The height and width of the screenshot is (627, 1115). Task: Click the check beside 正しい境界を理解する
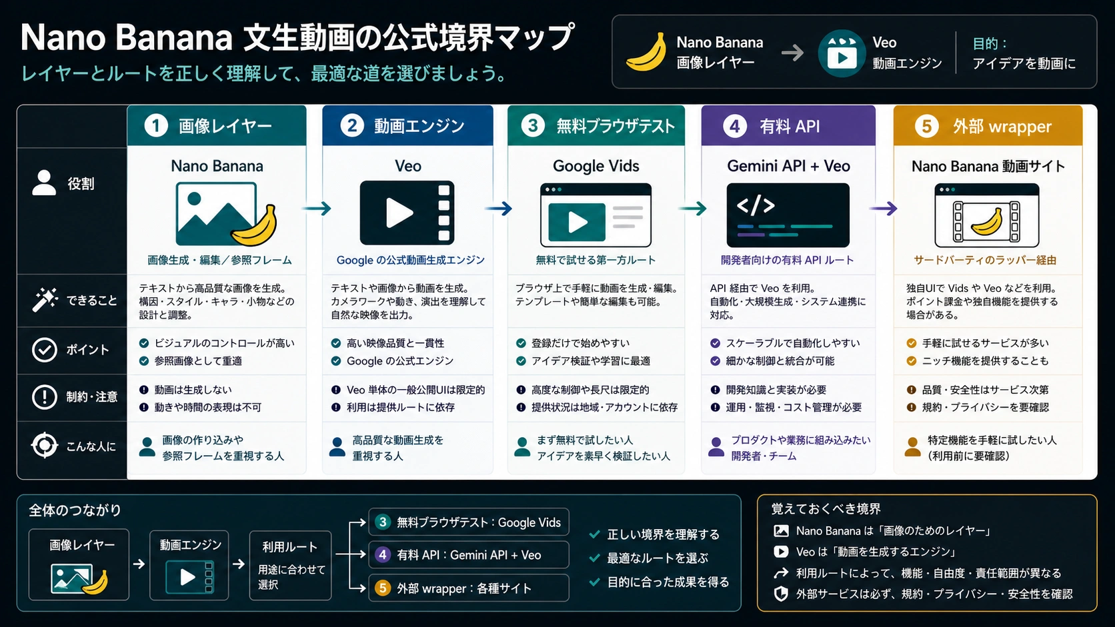(594, 534)
